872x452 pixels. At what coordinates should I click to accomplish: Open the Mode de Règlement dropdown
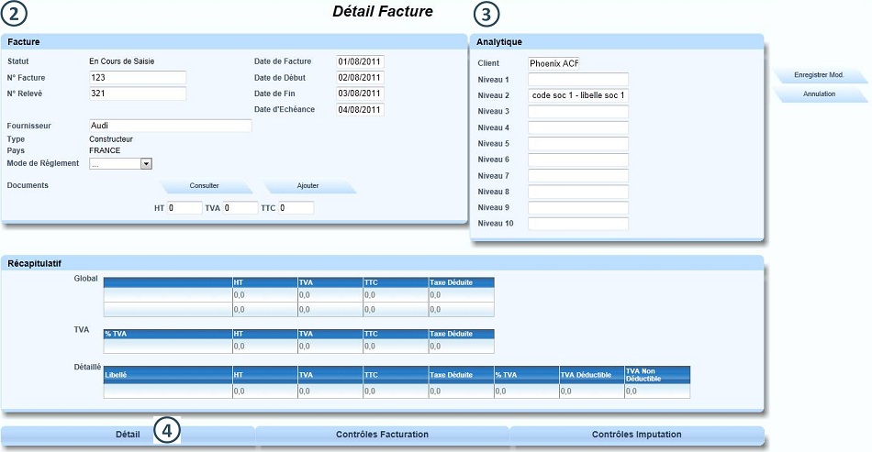pyautogui.click(x=146, y=164)
